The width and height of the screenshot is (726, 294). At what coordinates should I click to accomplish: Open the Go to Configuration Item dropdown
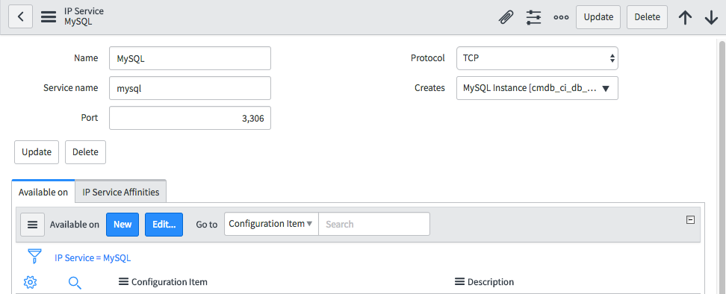click(x=271, y=224)
